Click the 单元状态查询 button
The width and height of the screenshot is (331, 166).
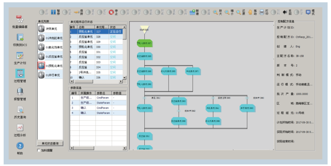[50, 143]
